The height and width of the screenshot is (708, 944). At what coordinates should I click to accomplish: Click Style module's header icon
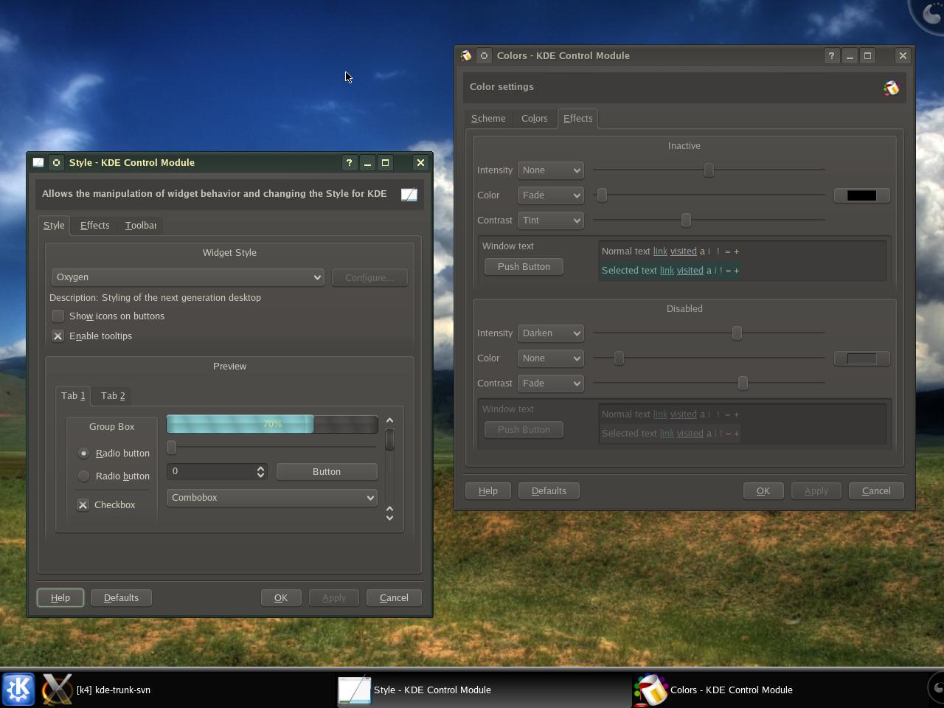[x=409, y=194]
